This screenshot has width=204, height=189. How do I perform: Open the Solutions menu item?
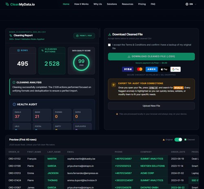(x=112, y=4)
